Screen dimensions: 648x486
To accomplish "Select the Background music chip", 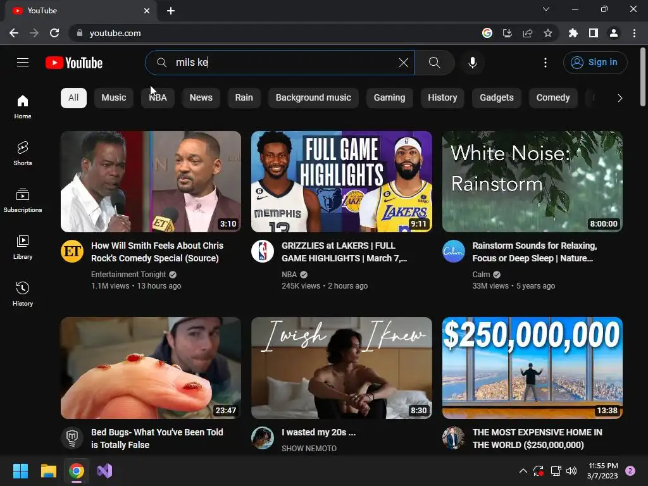I will pos(313,98).
